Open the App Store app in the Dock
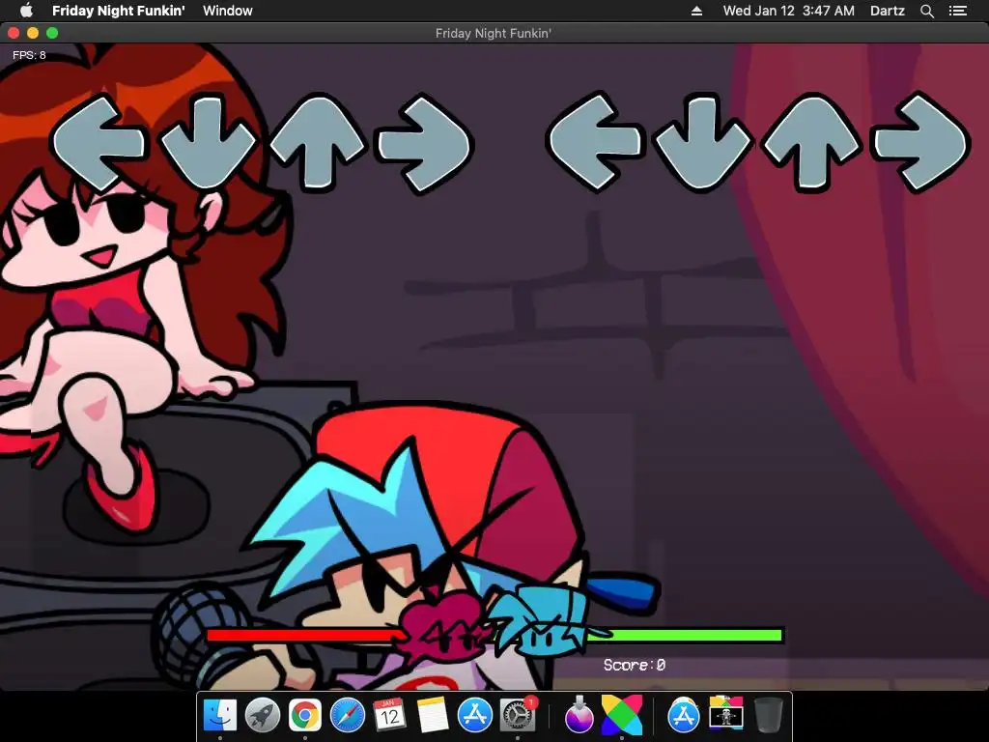989x742 pixels. [x=475, y=716]
